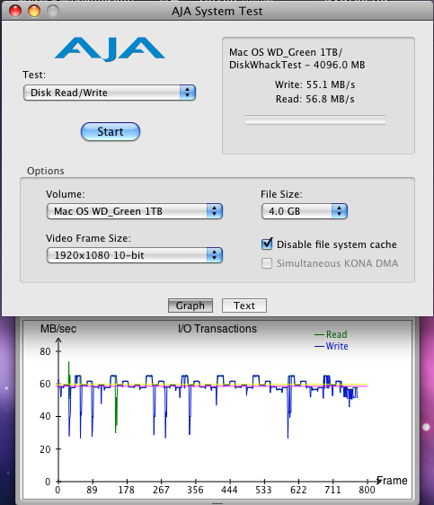434x505 pixels.
Task: Open the Video Frame Size dropdown
Action: pos(135,255)
